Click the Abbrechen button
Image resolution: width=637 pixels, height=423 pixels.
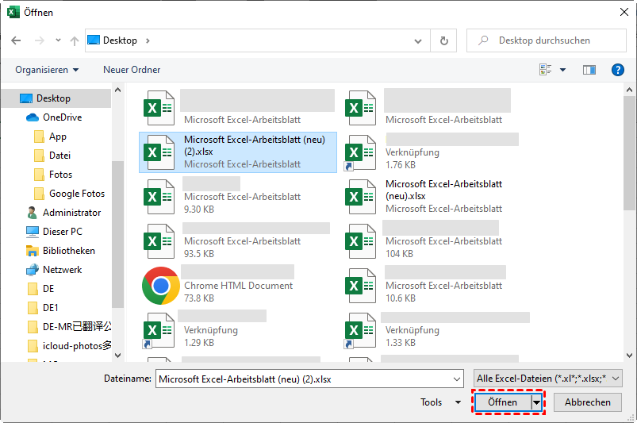pyautogui.click(x=587, y=402)
